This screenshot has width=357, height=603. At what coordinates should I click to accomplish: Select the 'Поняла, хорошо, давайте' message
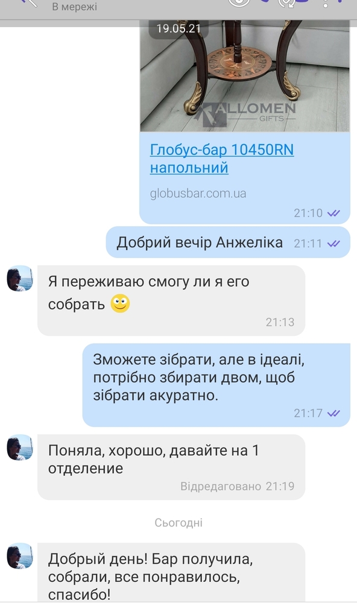click(x=171, y=467)
